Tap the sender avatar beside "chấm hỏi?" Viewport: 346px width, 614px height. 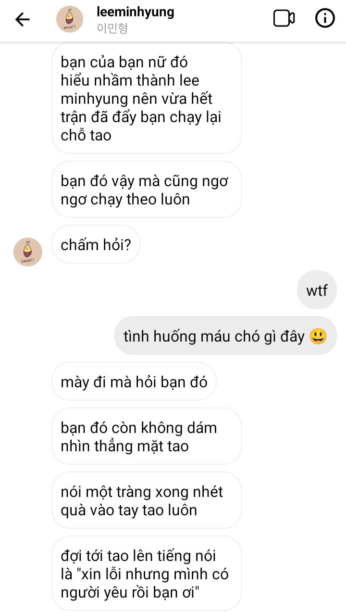click(x=28, y=252)
